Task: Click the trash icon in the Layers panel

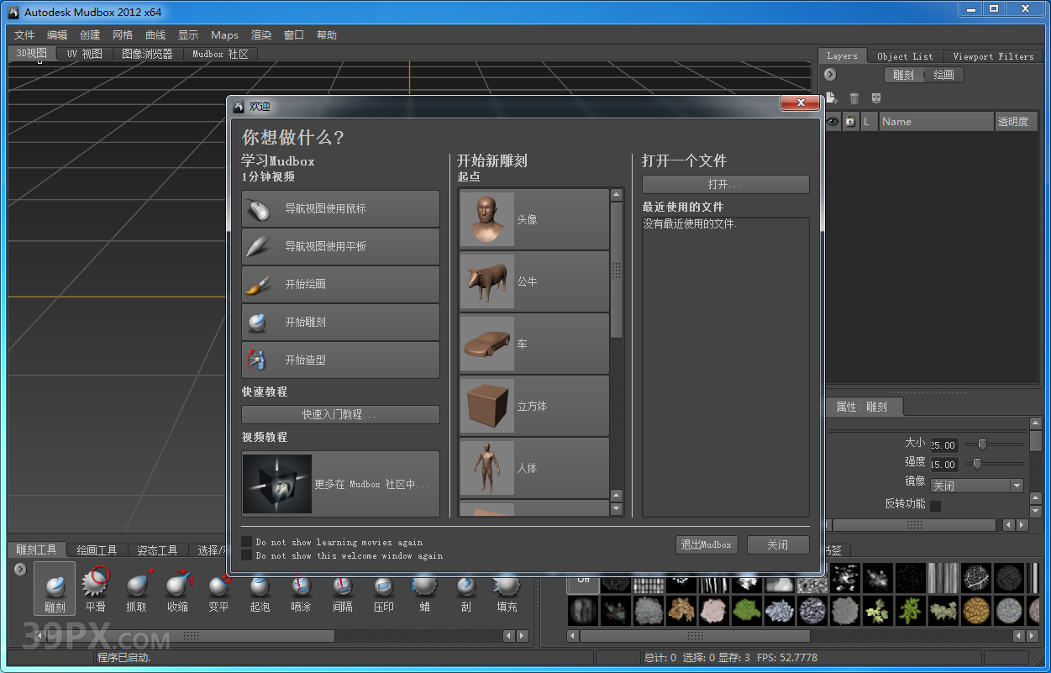Action: [x=854, y=97]
